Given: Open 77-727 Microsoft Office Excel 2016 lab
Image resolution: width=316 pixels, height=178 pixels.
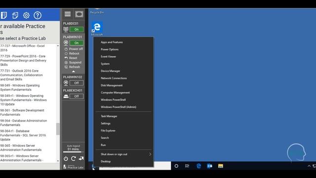Looking at the screenshot, I should pos(22,48).
